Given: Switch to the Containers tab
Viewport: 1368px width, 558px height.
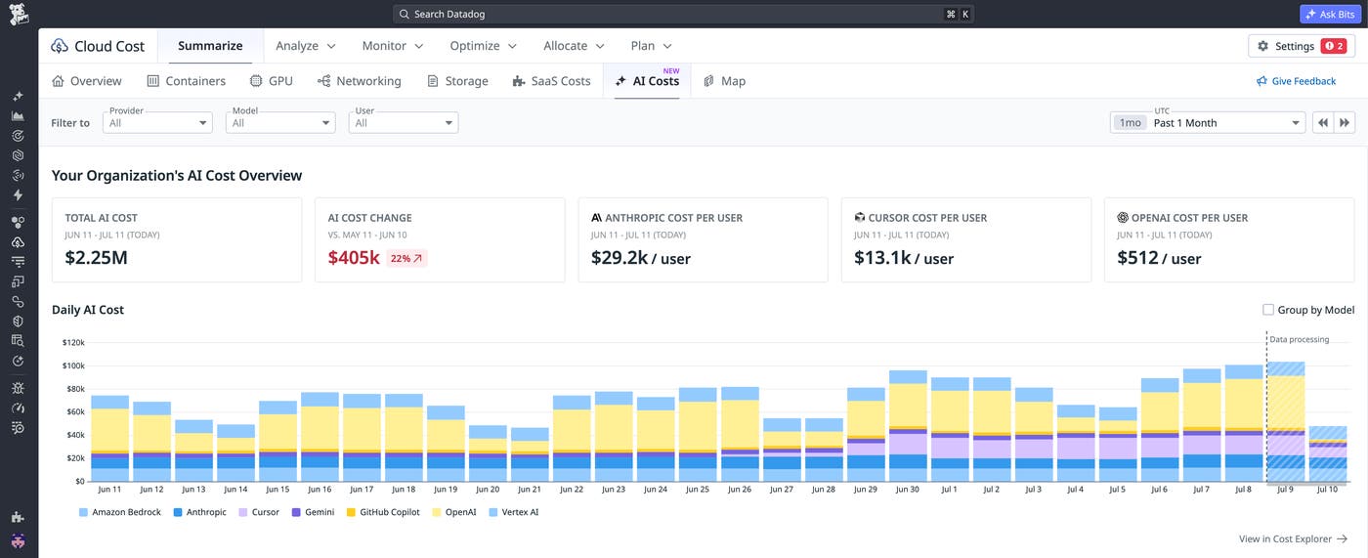Looking at the screenshot, I should pyautogui.click(x=186, y=81).
